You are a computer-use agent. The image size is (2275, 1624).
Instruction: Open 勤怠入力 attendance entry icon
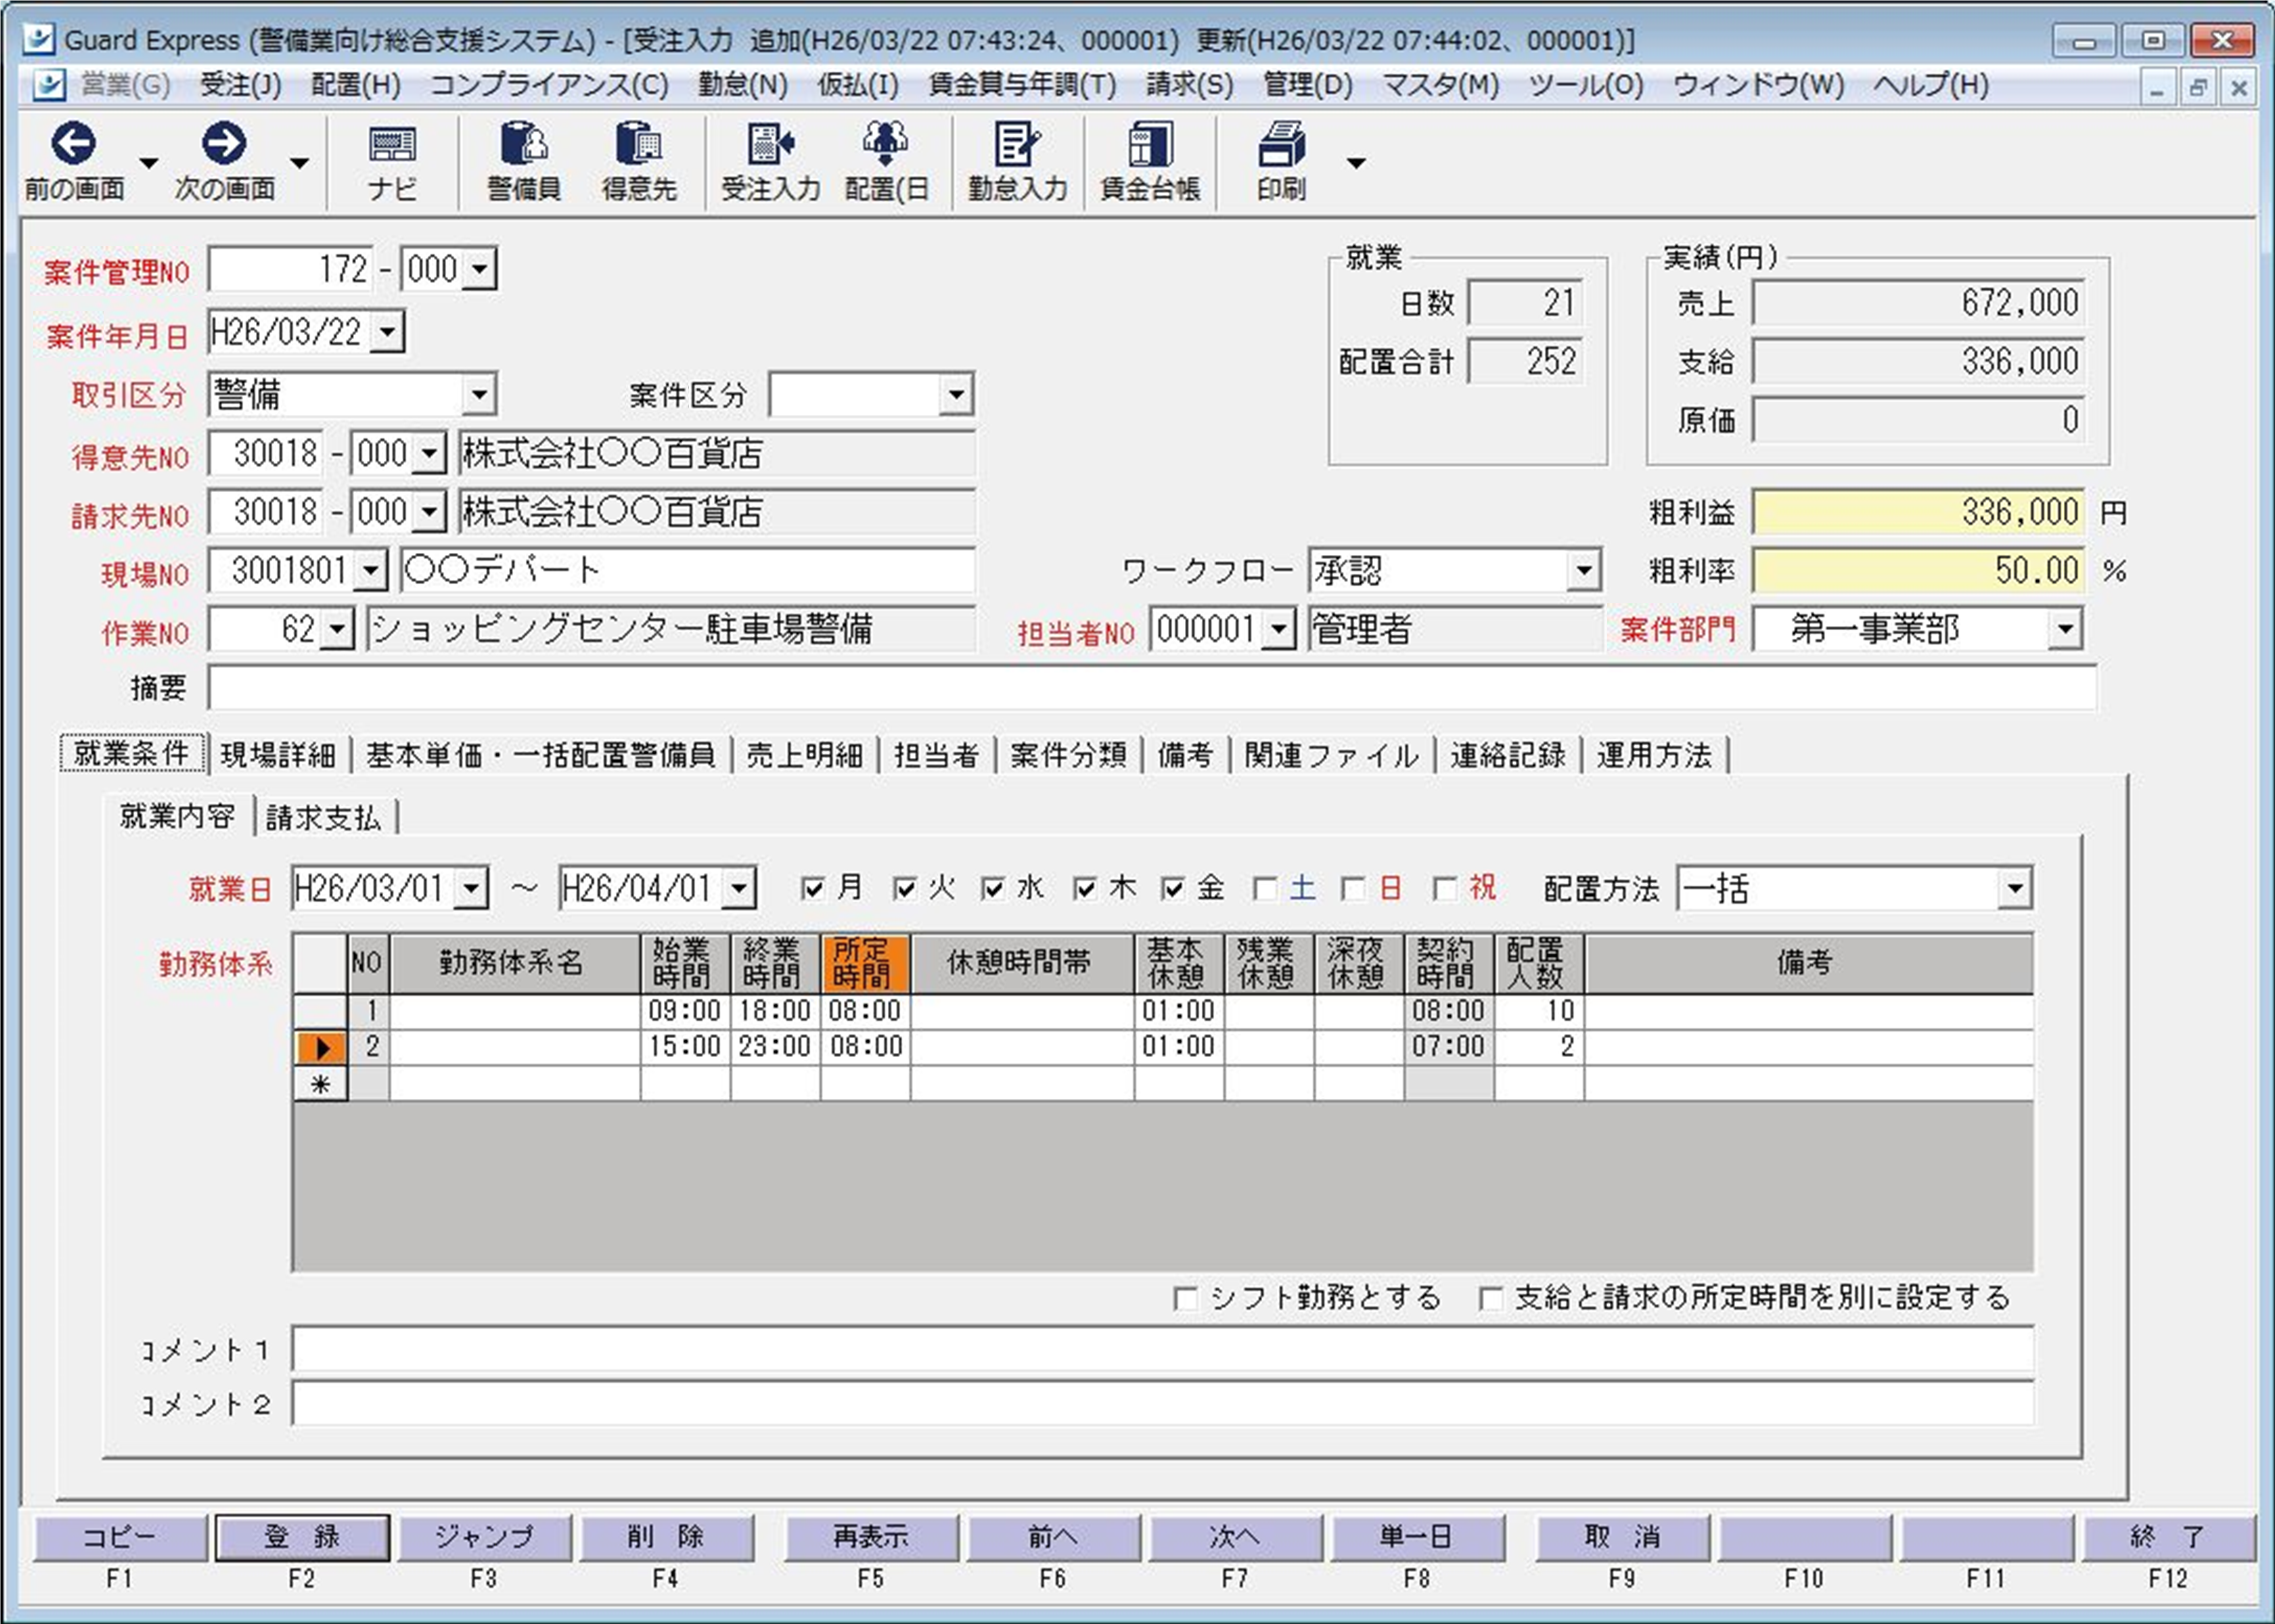pos(1017,145)
